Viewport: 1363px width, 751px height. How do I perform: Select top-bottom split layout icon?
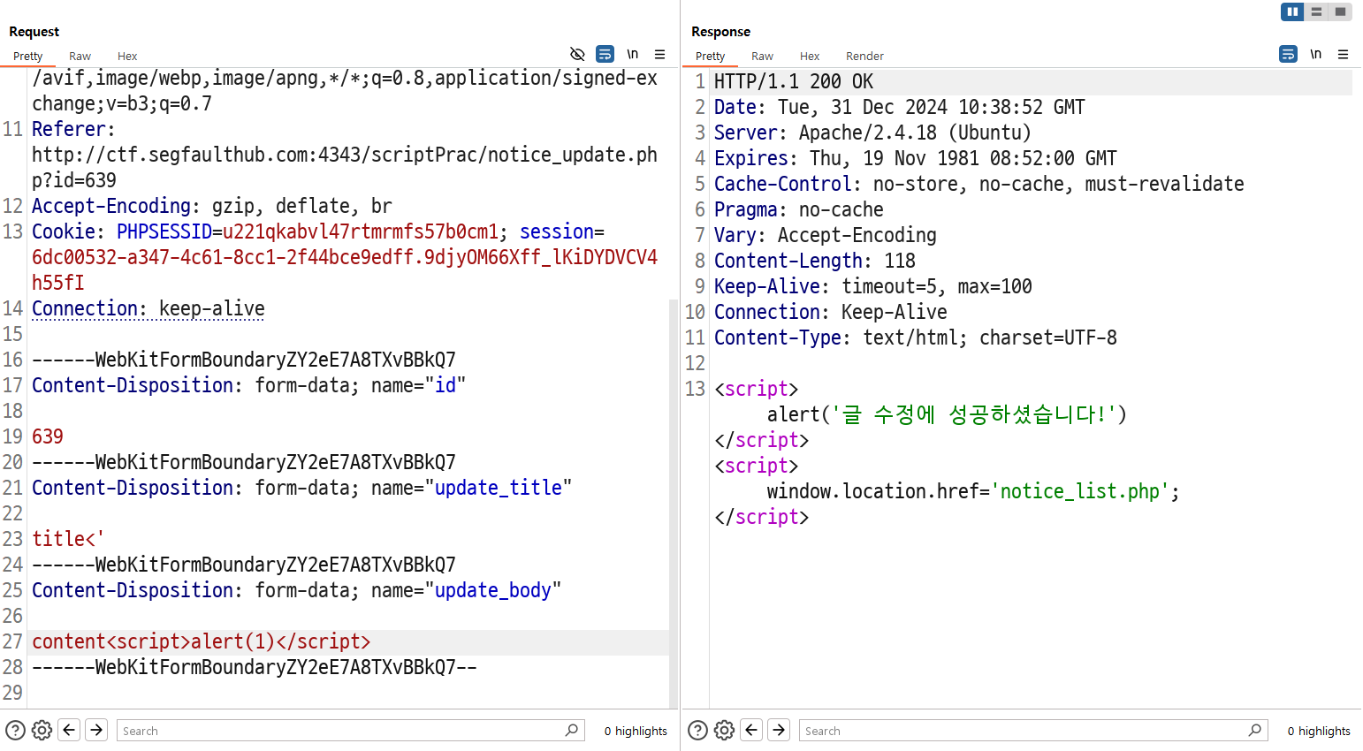click(1316, 11)
